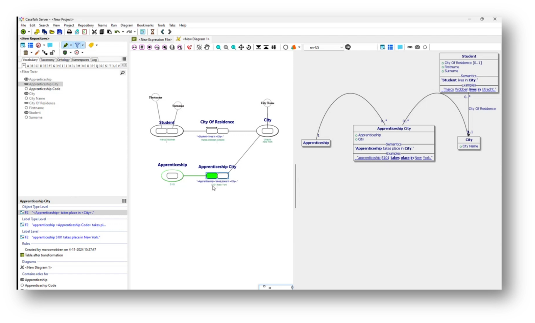The image size is (535, 323).
Task: Toggle the green pen highlight button
Action: 65,45
